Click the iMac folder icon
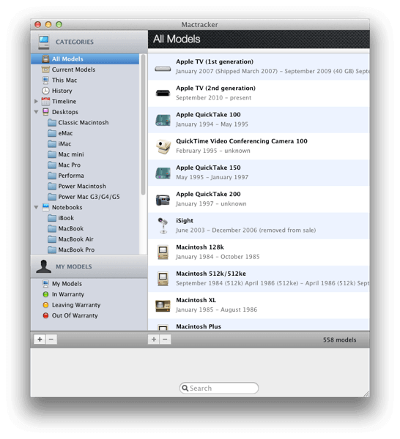Screen dimensions: 400x439 52,144
